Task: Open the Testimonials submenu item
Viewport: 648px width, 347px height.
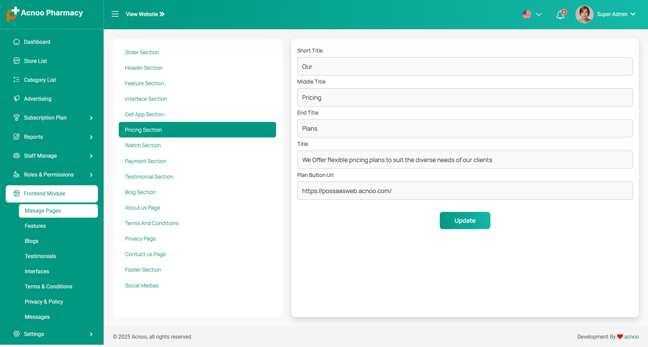Action: tap(40, 256)
